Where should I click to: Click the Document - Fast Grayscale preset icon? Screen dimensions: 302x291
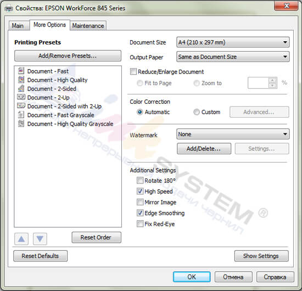(x=21, y=115)
